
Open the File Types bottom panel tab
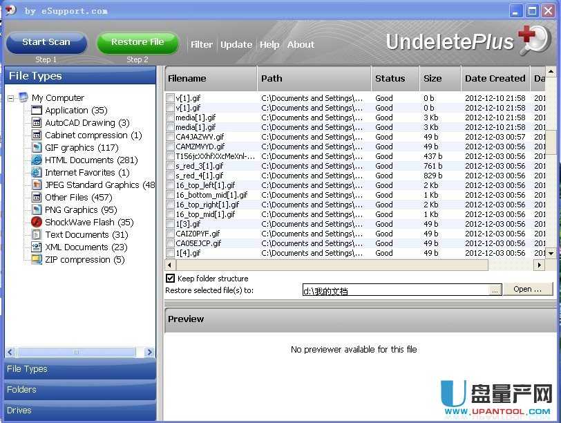pos(80,369)
